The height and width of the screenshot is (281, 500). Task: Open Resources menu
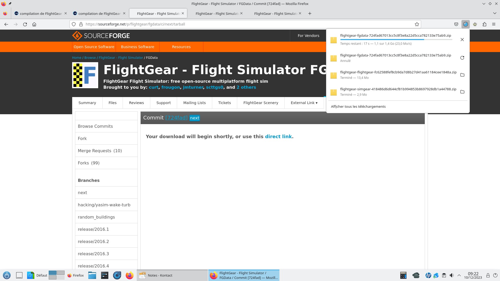(181, 47)
